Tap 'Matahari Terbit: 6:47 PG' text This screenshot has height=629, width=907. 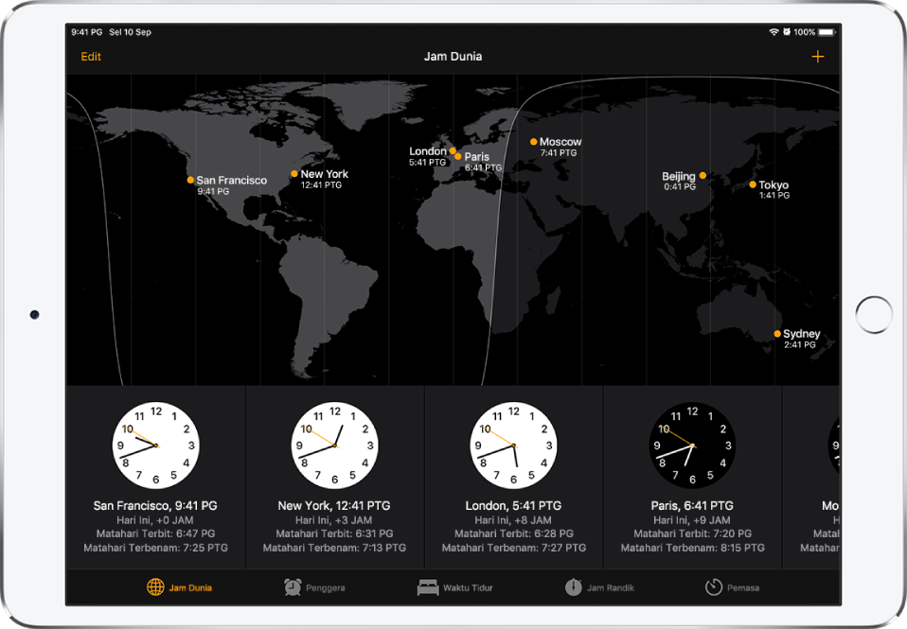coord(155,533)
